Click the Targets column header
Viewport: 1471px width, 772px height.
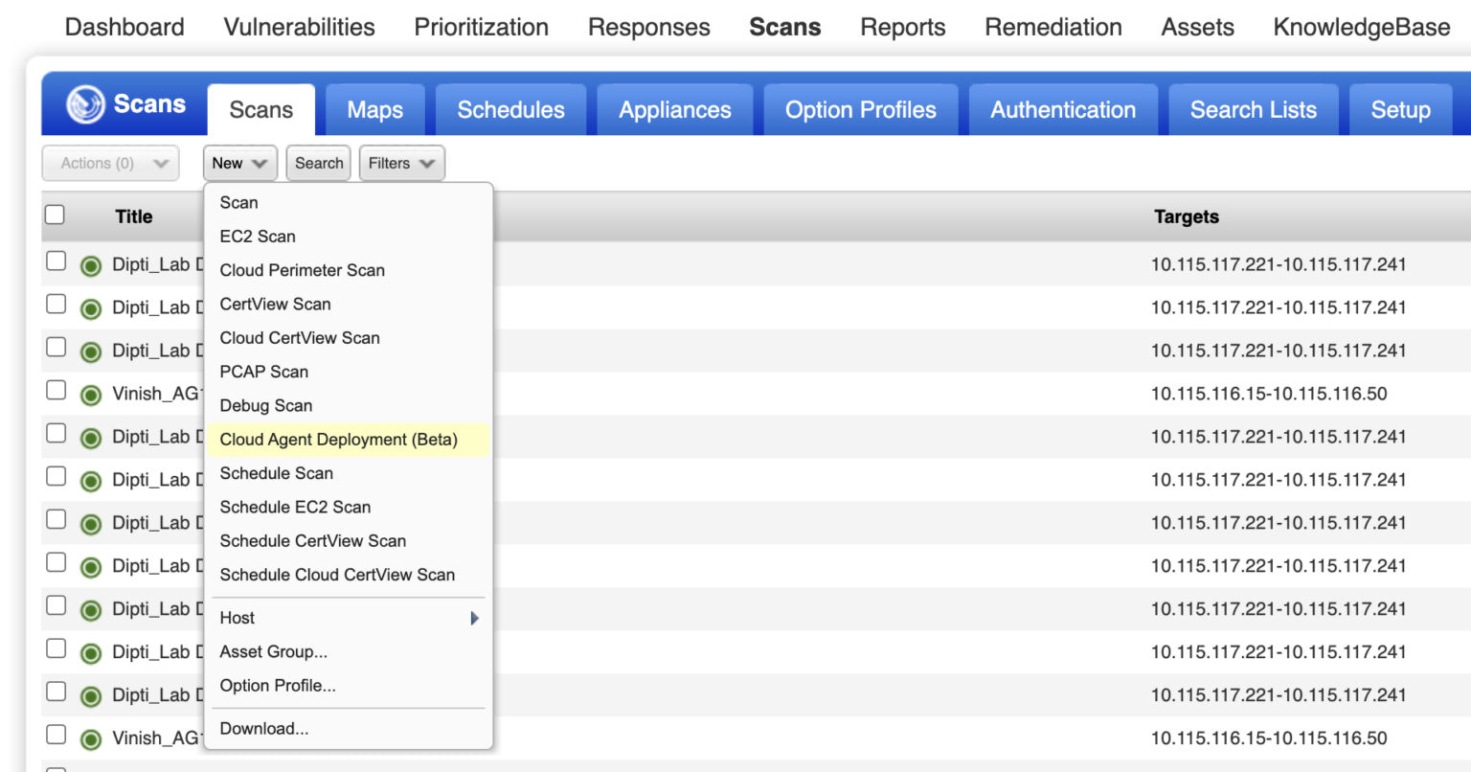[1187, 216]
